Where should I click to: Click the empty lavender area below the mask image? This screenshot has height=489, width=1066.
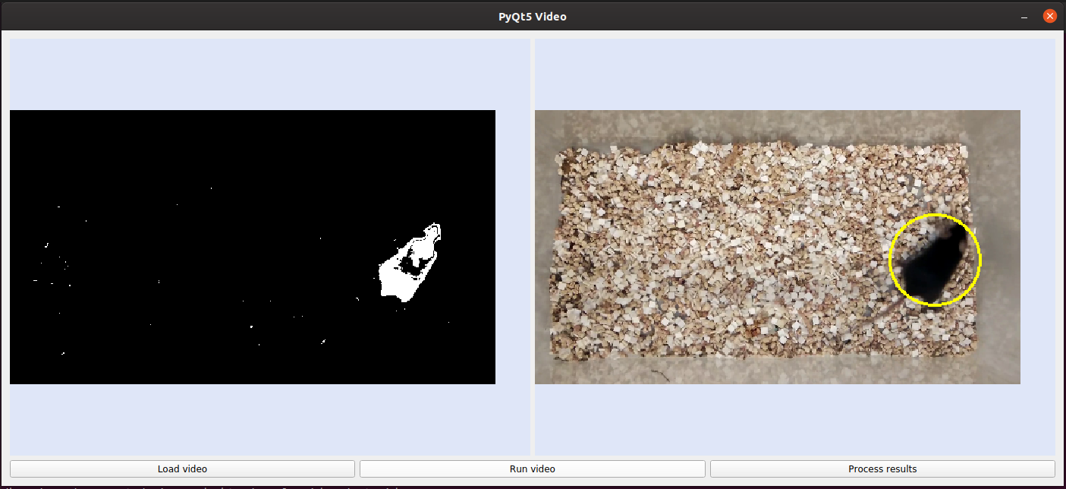266,419
